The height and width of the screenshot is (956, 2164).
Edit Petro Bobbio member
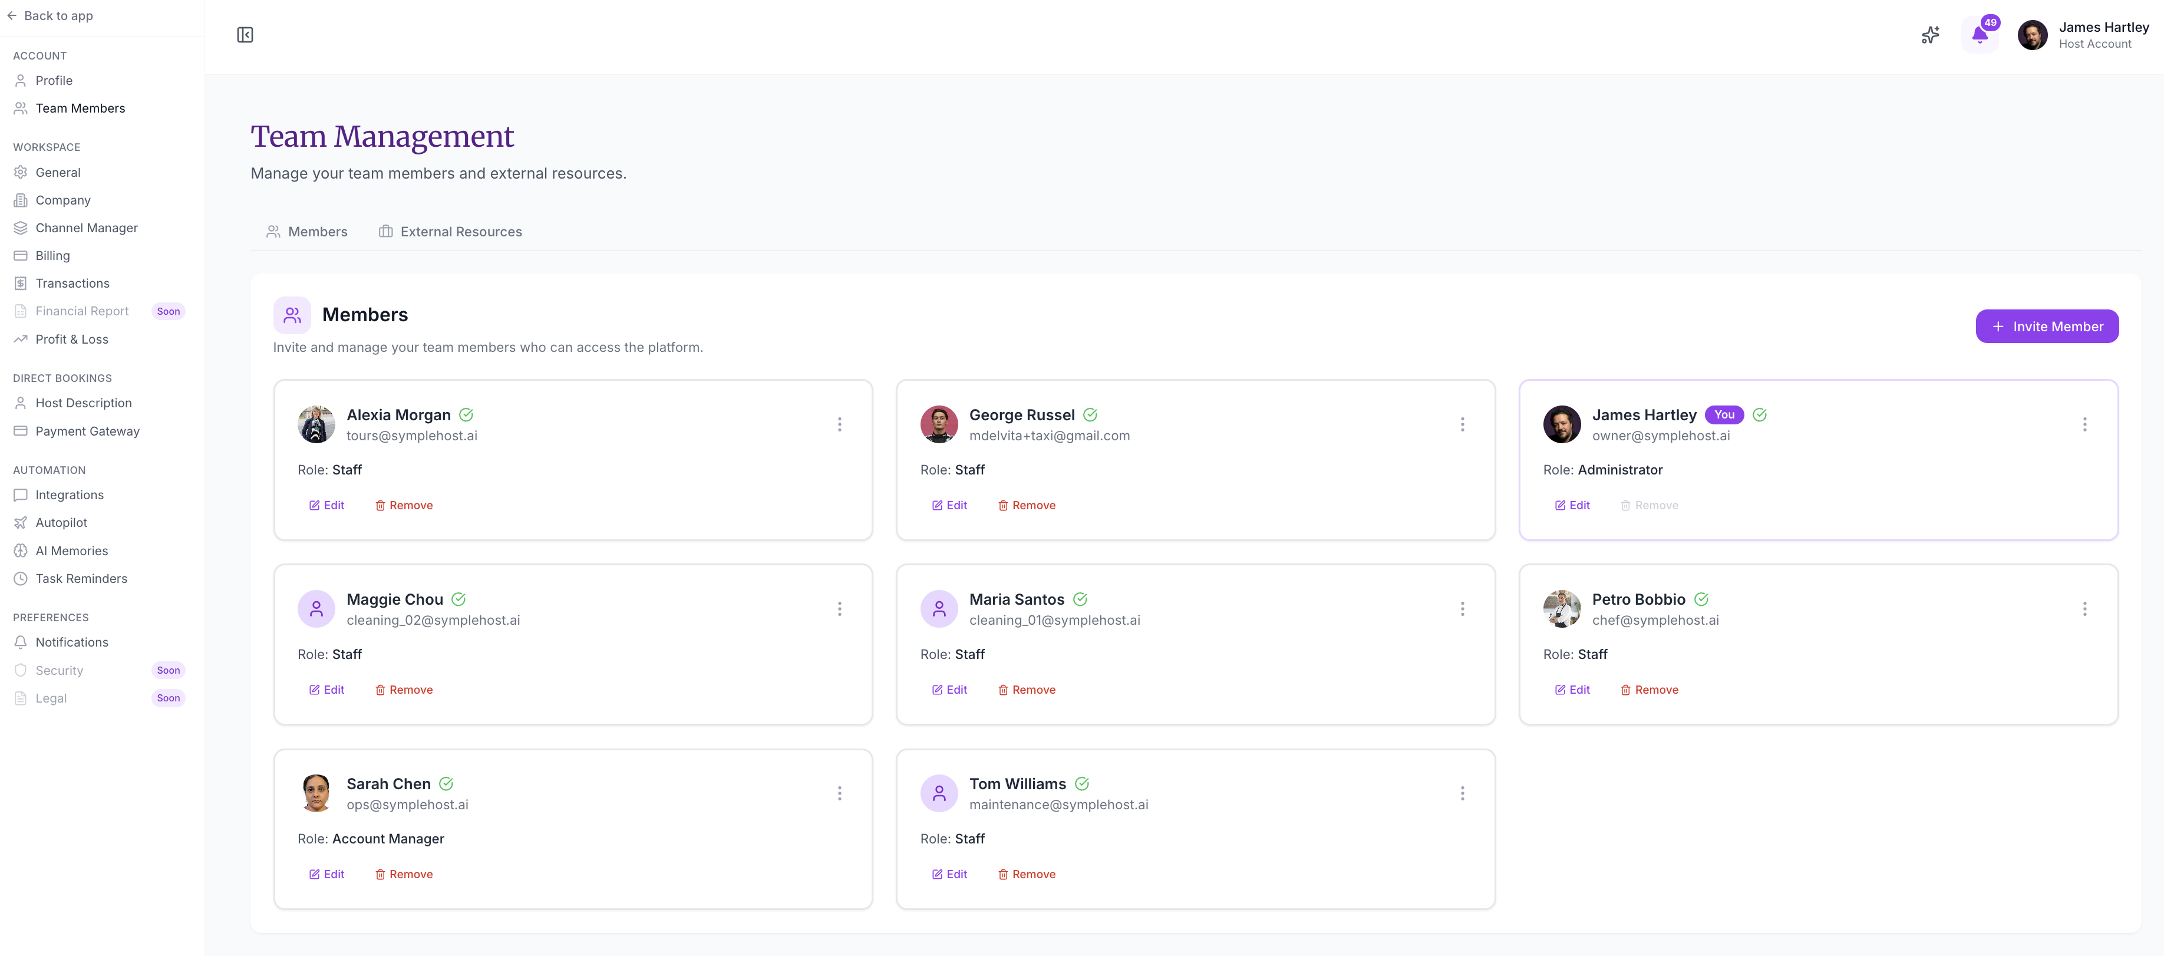1572,691
